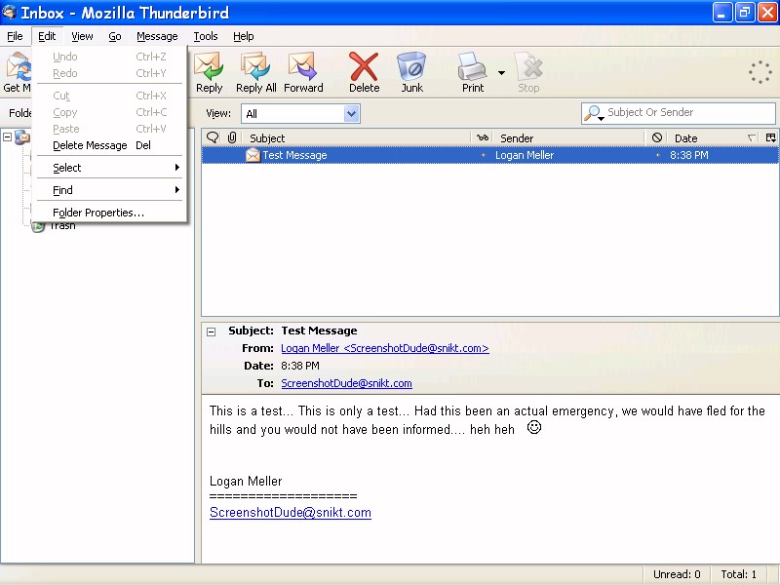Open the File menu

pos(15,36)
